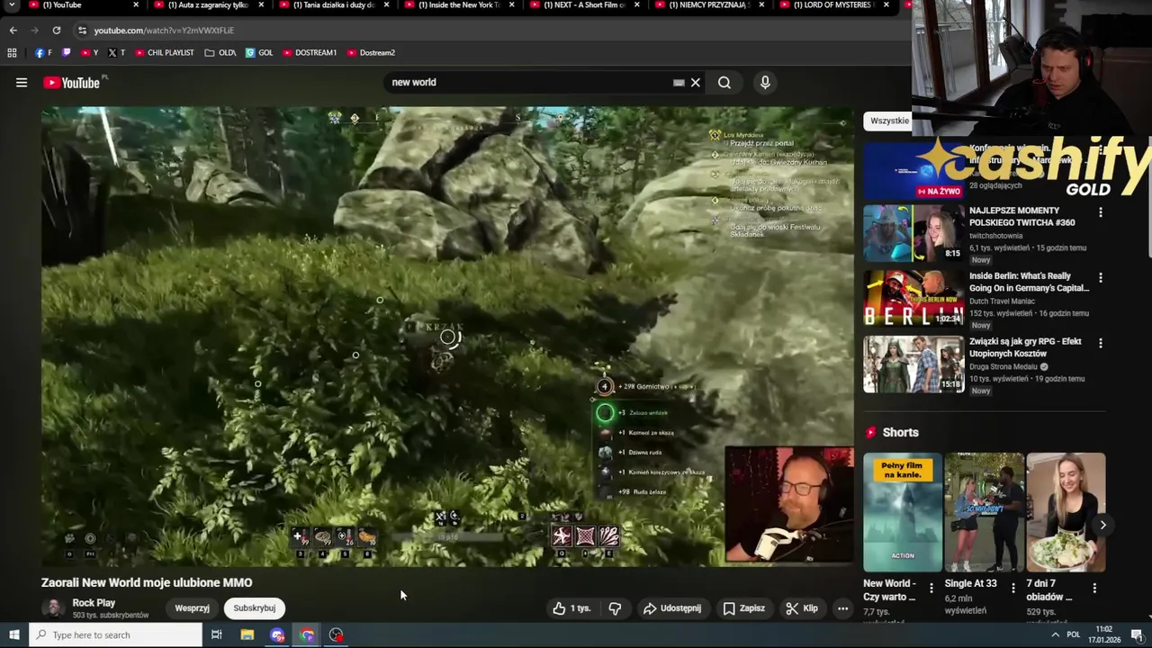Open the Dostream2 bookmark
Viewport: 1152px width, 648px height.
point(371,53)
